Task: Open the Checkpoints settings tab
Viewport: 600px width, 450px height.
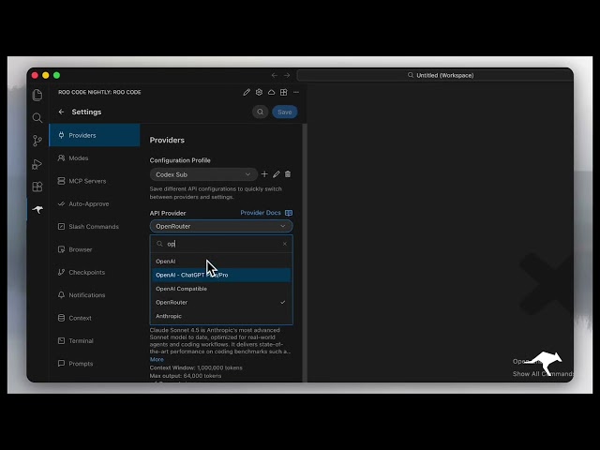Action: [x=95, y=273]
